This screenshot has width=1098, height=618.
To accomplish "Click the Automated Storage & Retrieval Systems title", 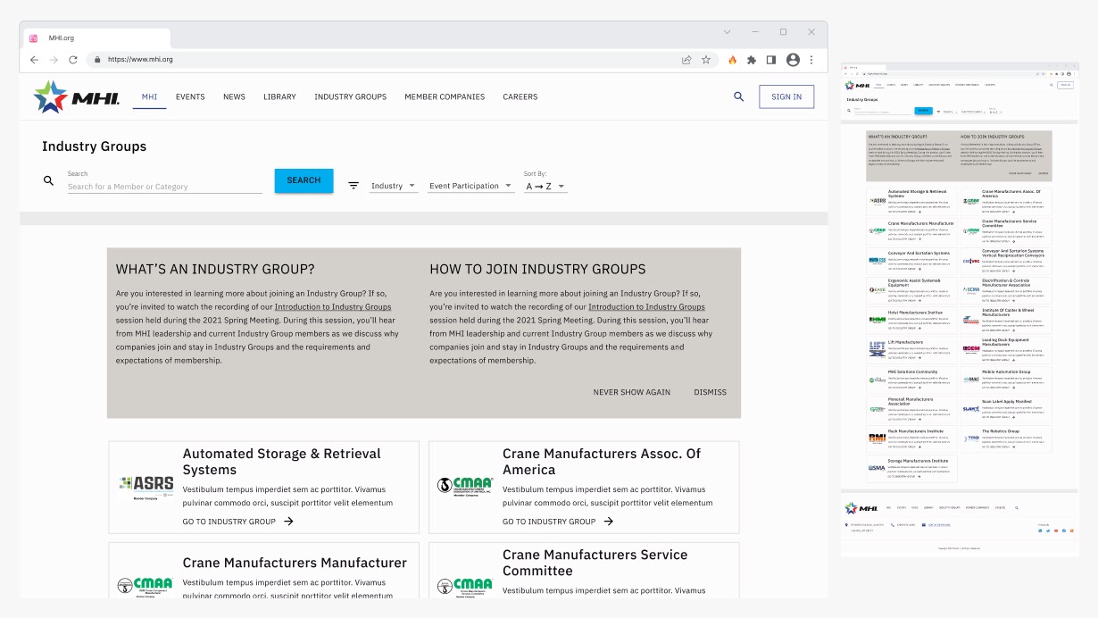I will (x=282, y=462).
